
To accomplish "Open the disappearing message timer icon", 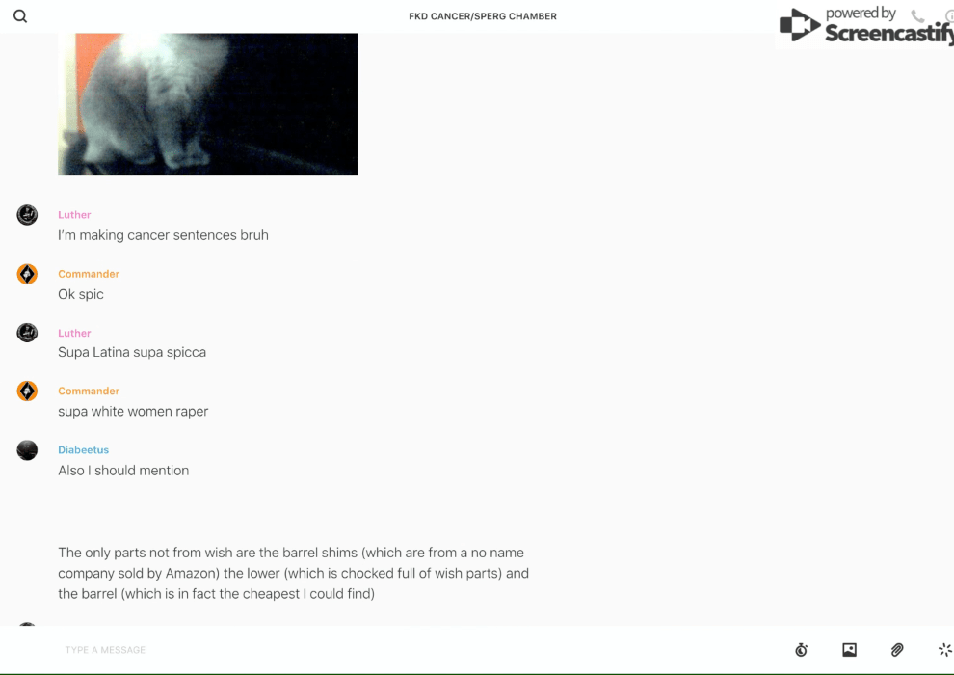I will point(802,650).
